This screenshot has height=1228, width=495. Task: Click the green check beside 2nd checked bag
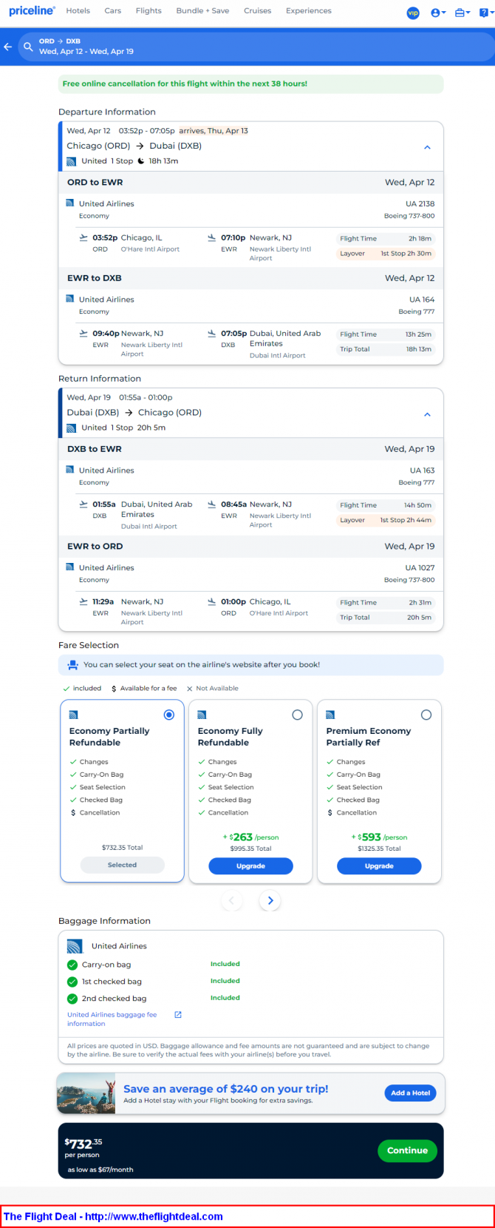click(72, 999)
